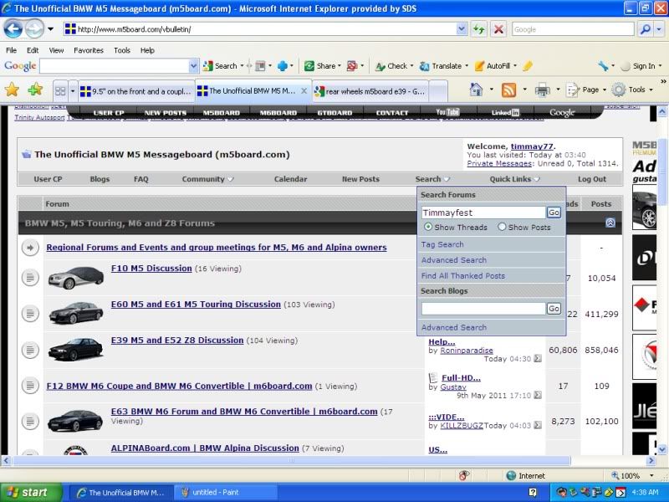Click the browser Forward arrow button
This screenshot has height=502, width=669.
[x=34, y=29]
